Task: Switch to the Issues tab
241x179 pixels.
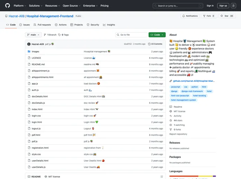Action: (x=25, y=25)
